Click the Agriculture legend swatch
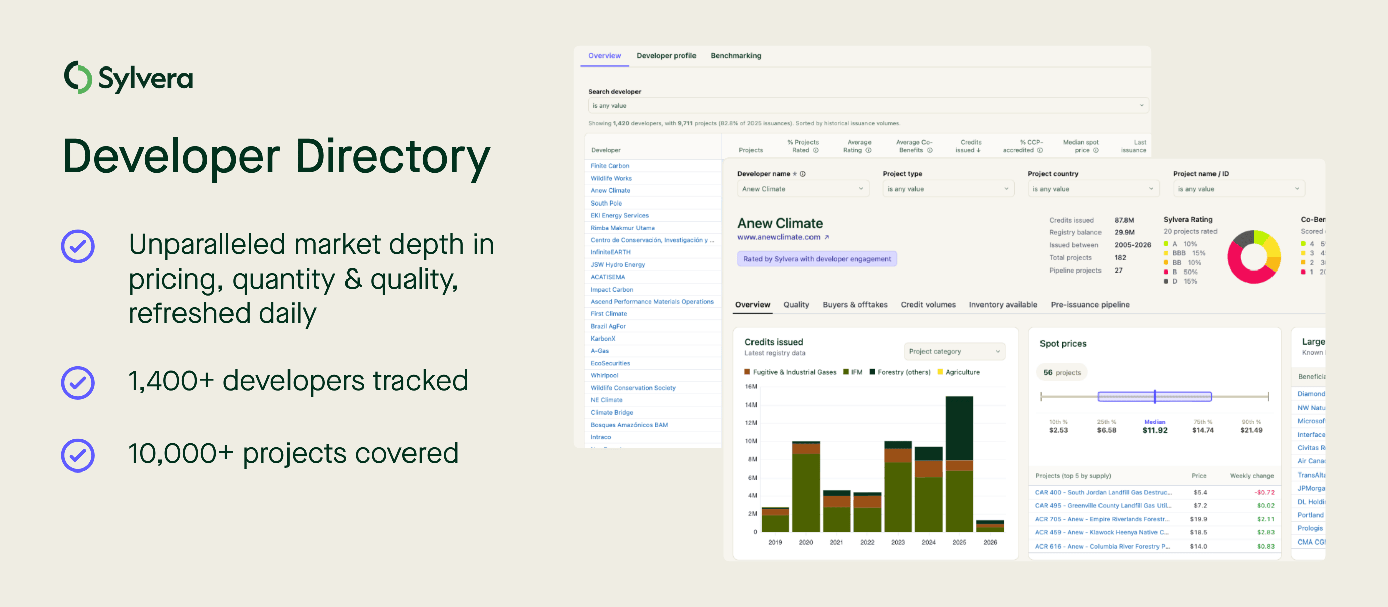Viewport: 1388px width, 607px height. point(940,372)
